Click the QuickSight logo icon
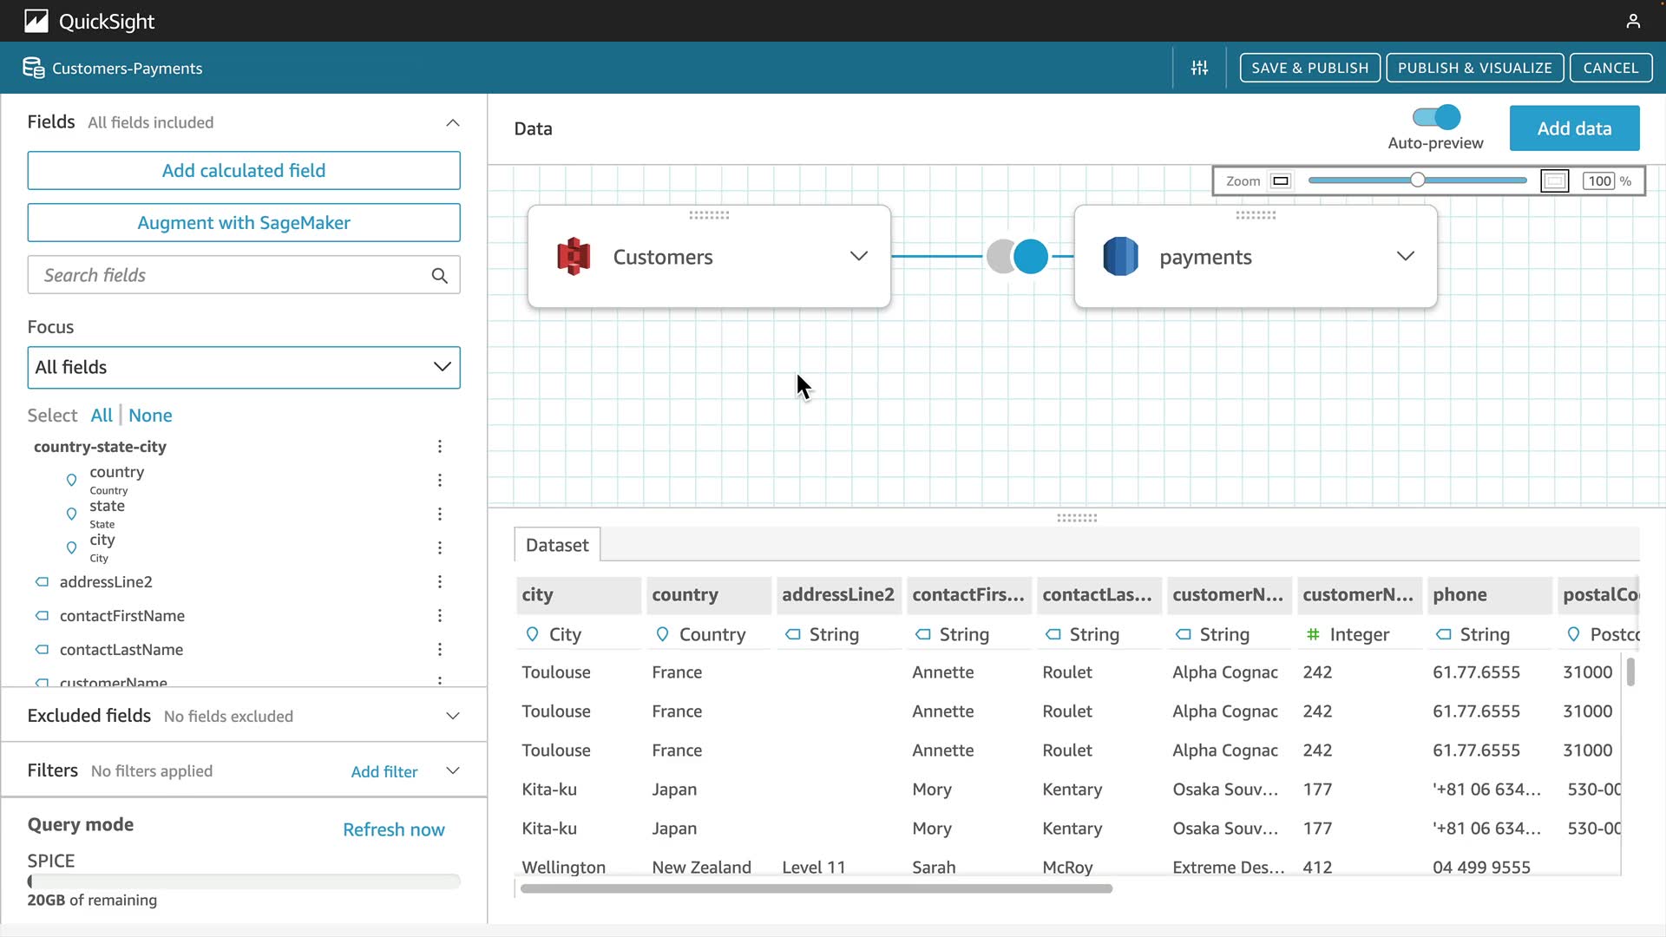Image resolution: width=1666 pixels, height=937 pixels. coord(36,21)
